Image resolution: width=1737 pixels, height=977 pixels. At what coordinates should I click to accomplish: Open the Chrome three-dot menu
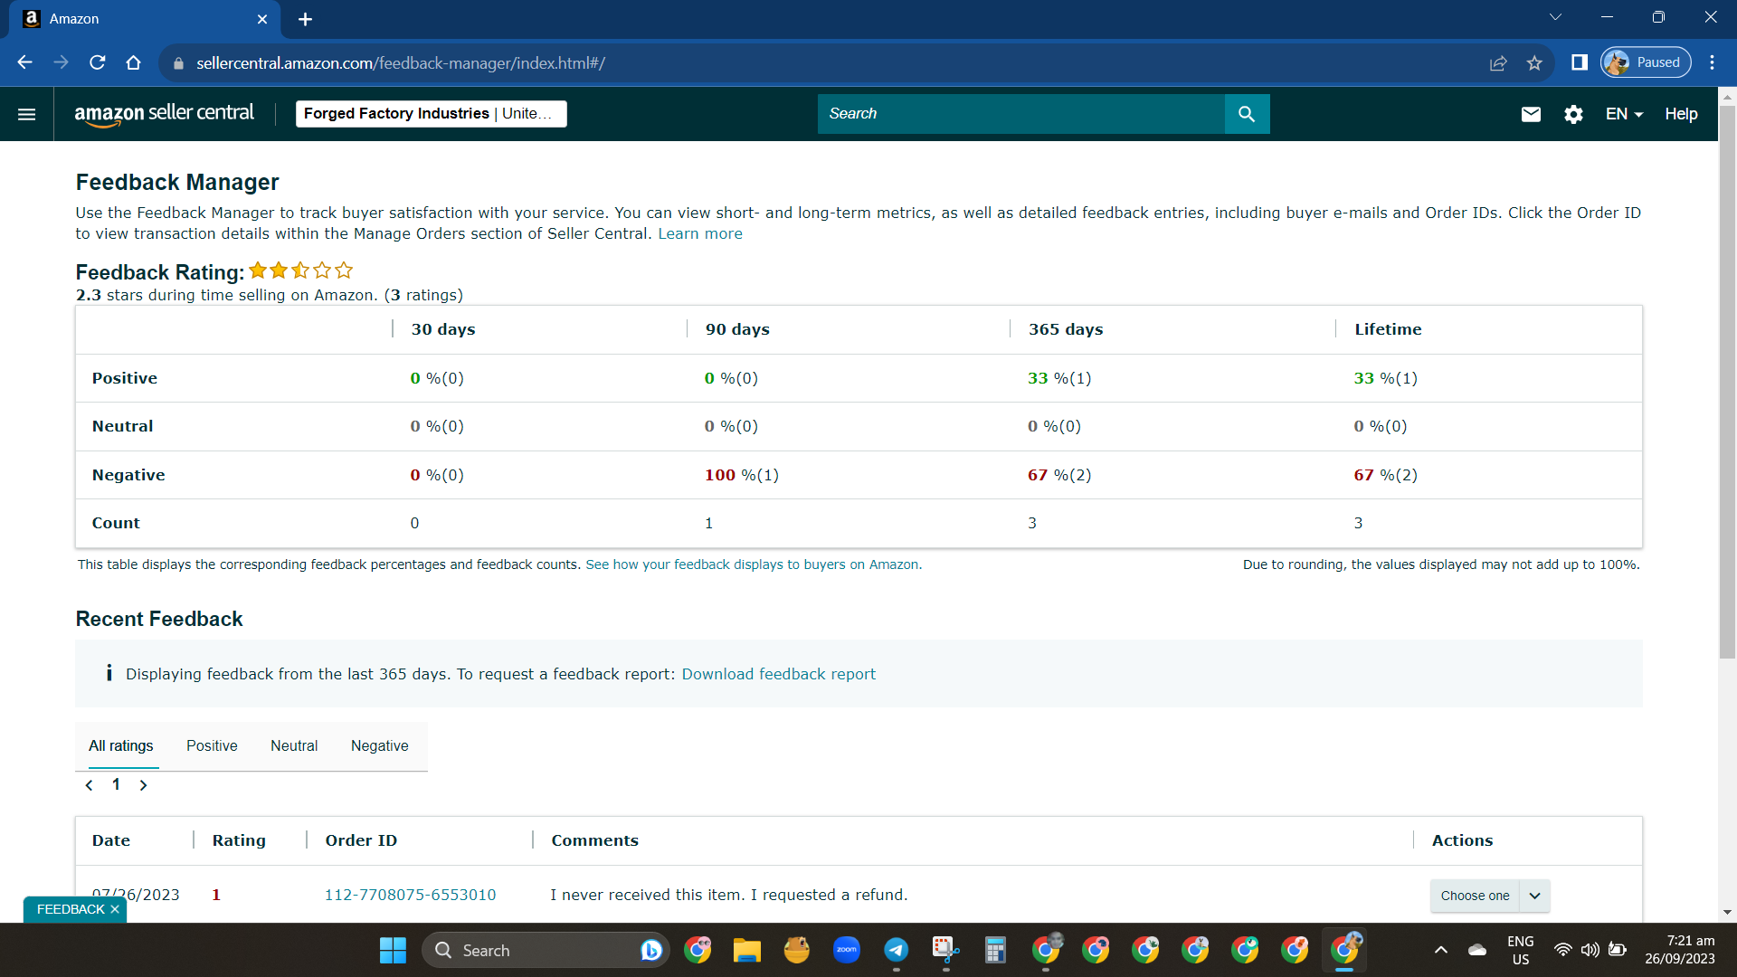(x=1712, y=62)
